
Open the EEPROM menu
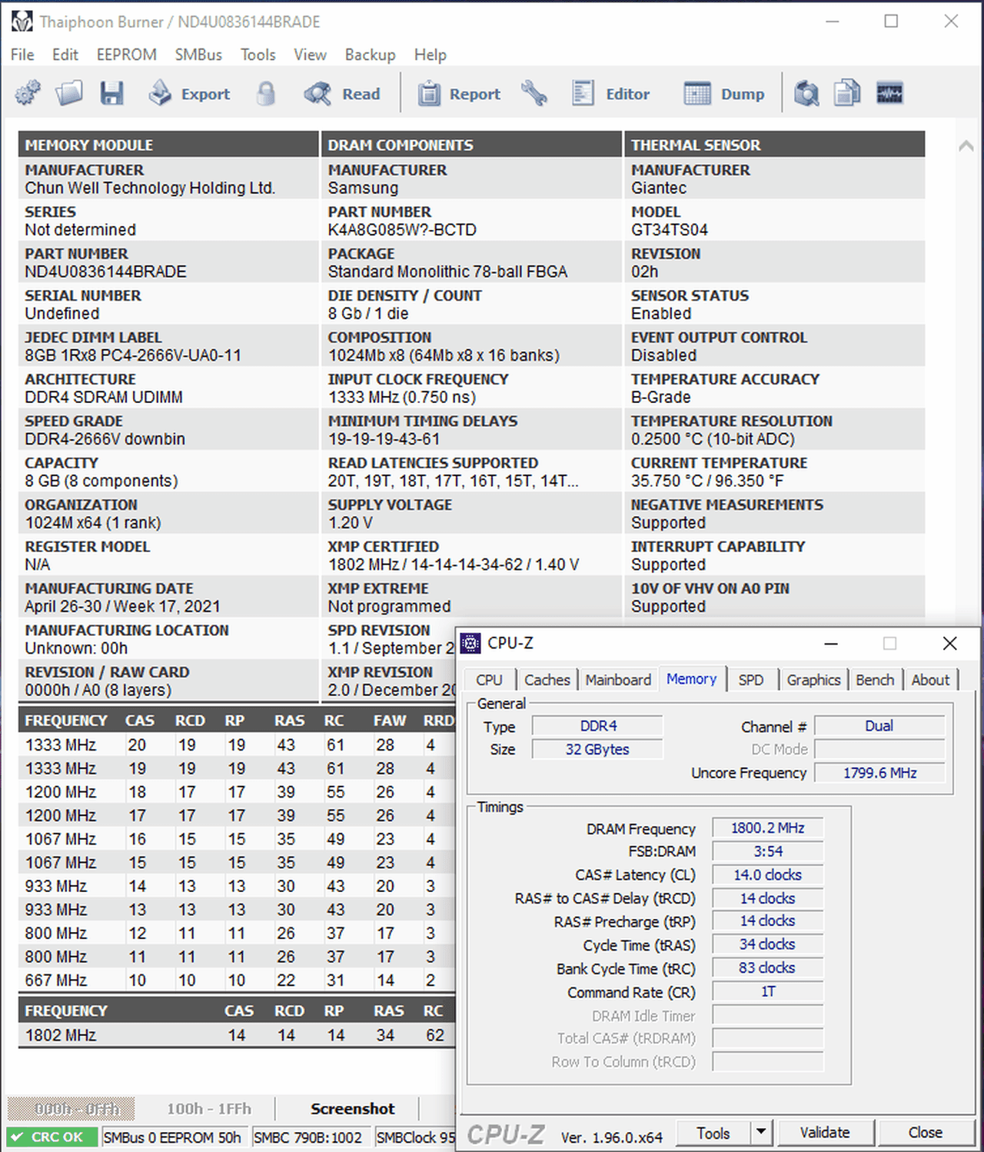[x=127, y=55]
